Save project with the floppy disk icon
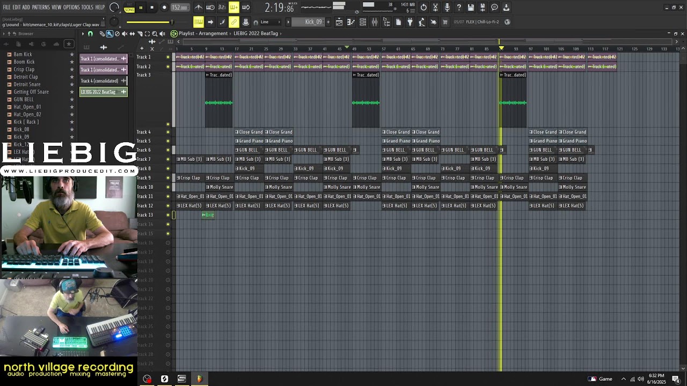 point(471,8)
